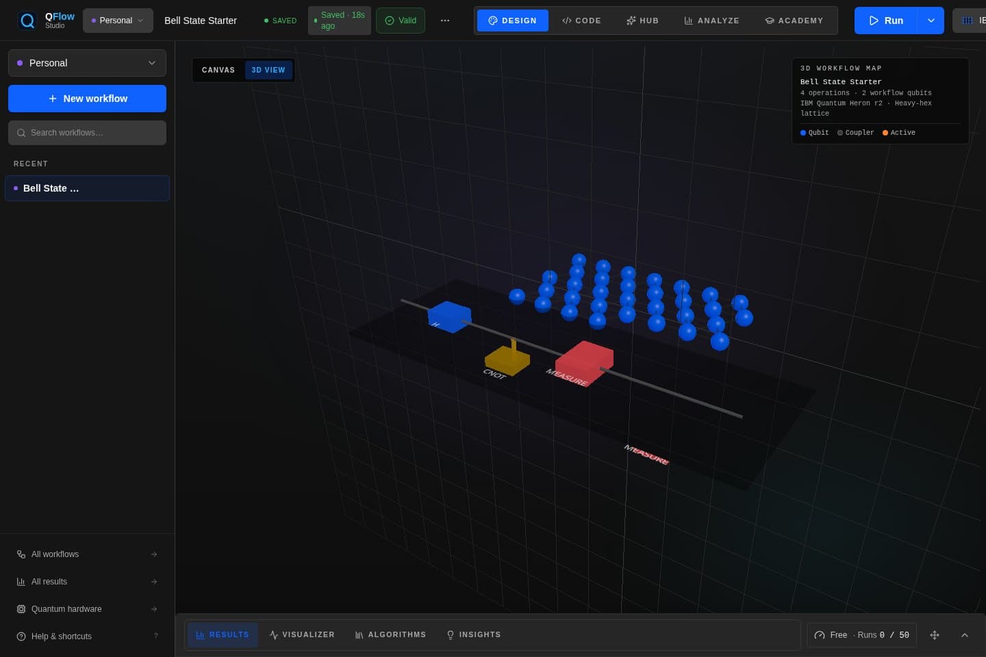Click the waveform icon on VISUALIZER tab
This screenshot has width=986, height=657.
[x=274, y=635]
